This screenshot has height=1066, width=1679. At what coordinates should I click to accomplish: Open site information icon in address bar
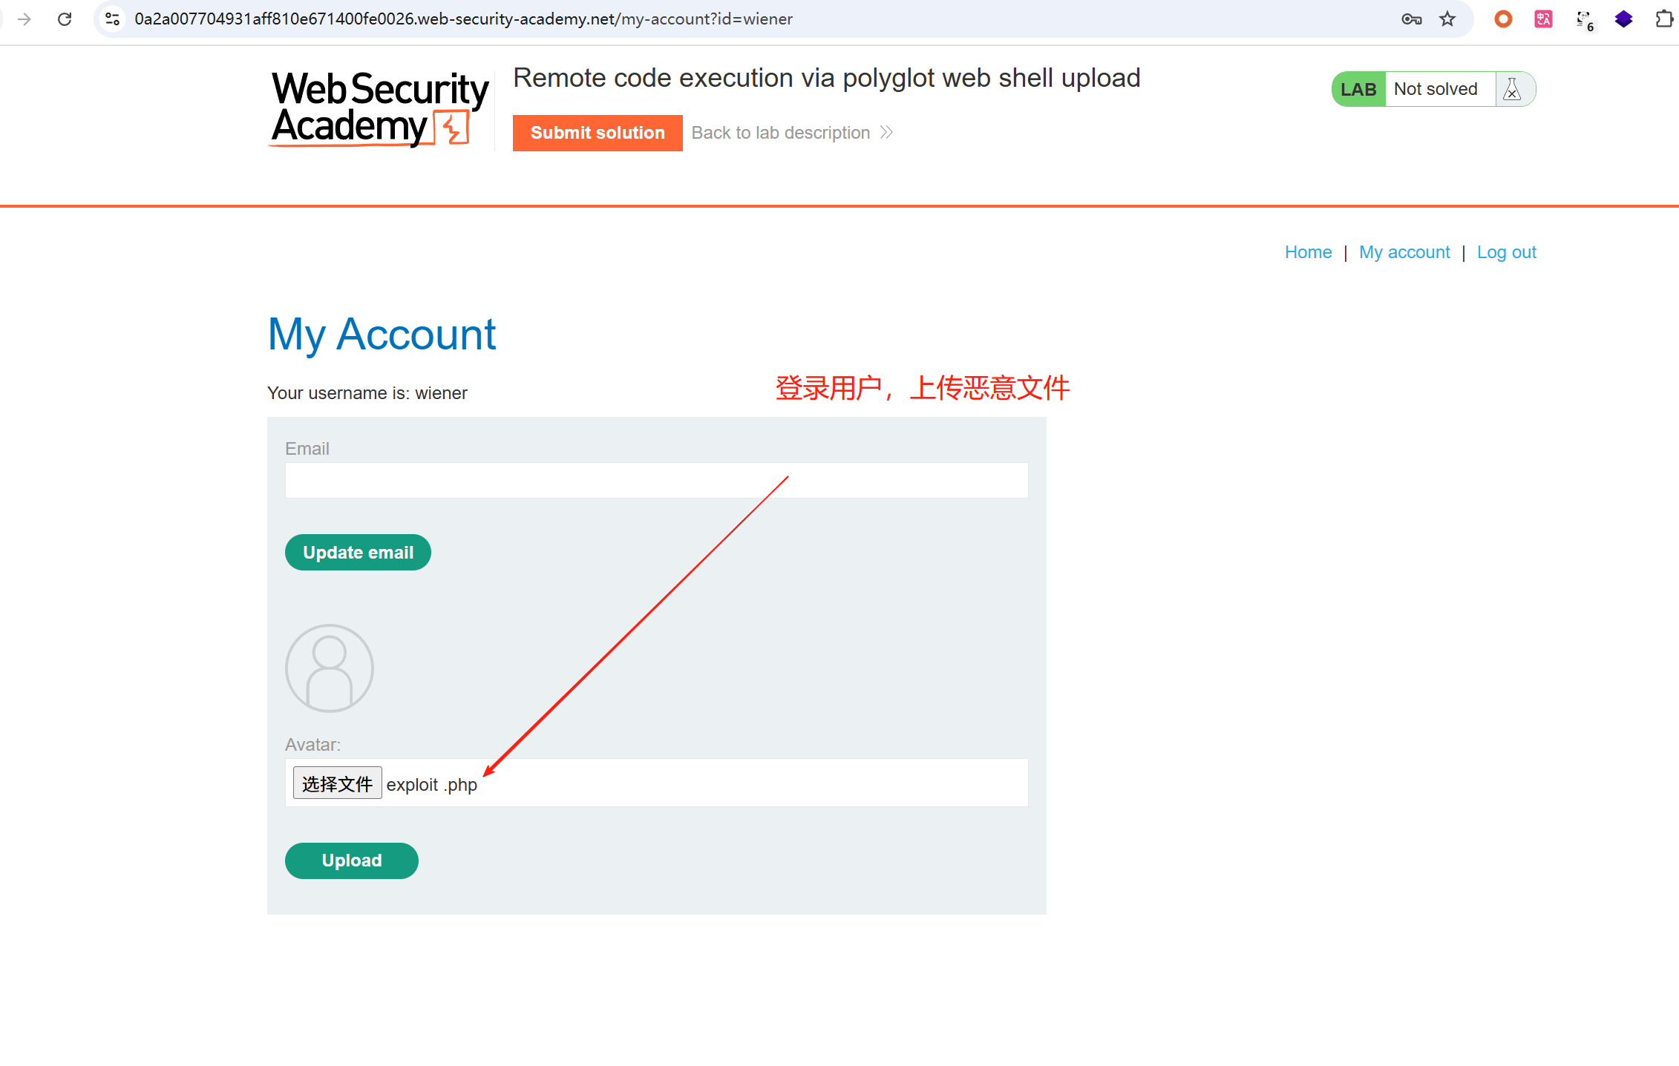(113, 19)
